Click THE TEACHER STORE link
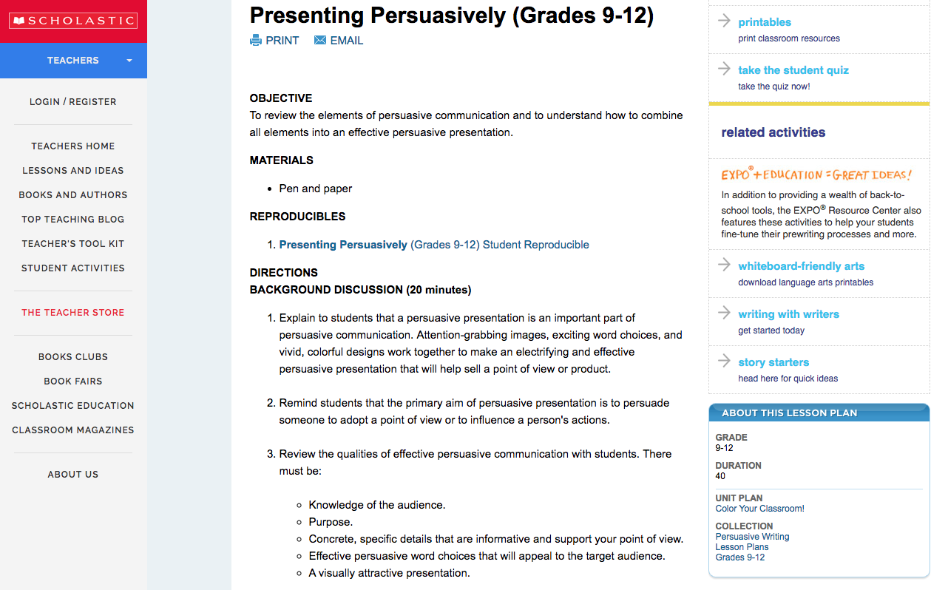Viewport: 948px width, 590px height. pos(72,312)
